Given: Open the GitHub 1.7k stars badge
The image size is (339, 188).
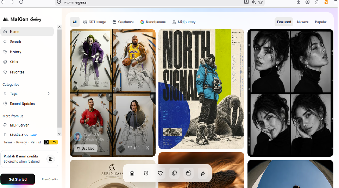Looking at the screenshot, I should pos(51,142).
